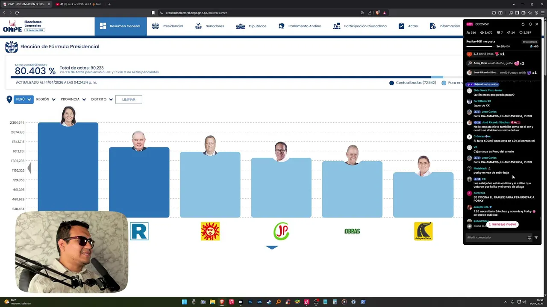Open the Senadores section icon

click(x=198, y=26)
